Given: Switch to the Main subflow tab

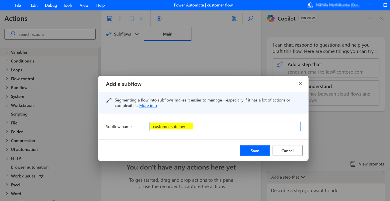Looking at the screenshot, I should [168, 34].
